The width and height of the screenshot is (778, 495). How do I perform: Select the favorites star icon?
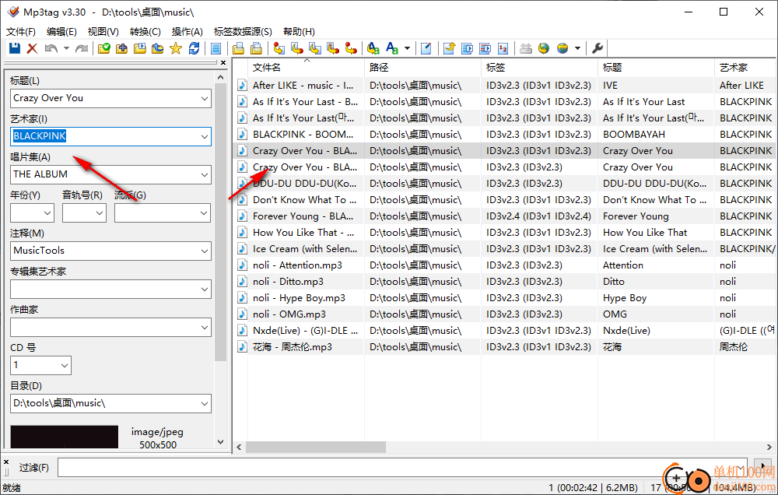(176, 48)
